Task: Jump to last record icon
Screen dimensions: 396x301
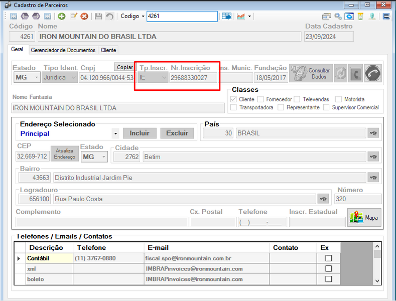Action: pos(48,17)
